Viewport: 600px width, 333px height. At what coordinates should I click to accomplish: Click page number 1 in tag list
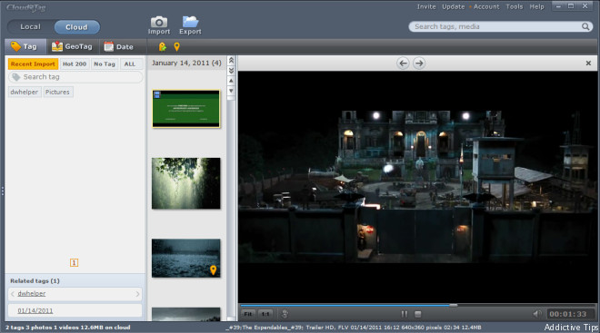[74, 263]
